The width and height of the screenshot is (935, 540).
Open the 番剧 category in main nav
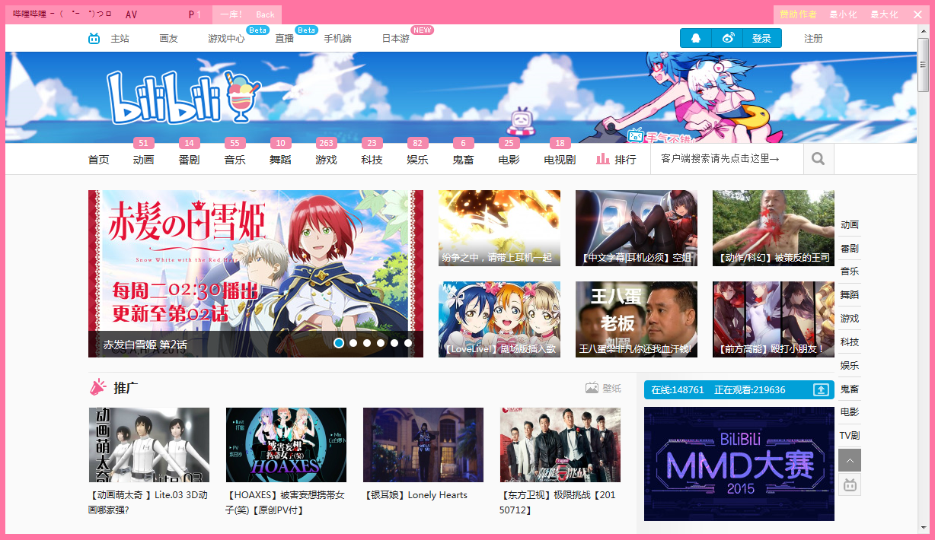coord(189,160)
